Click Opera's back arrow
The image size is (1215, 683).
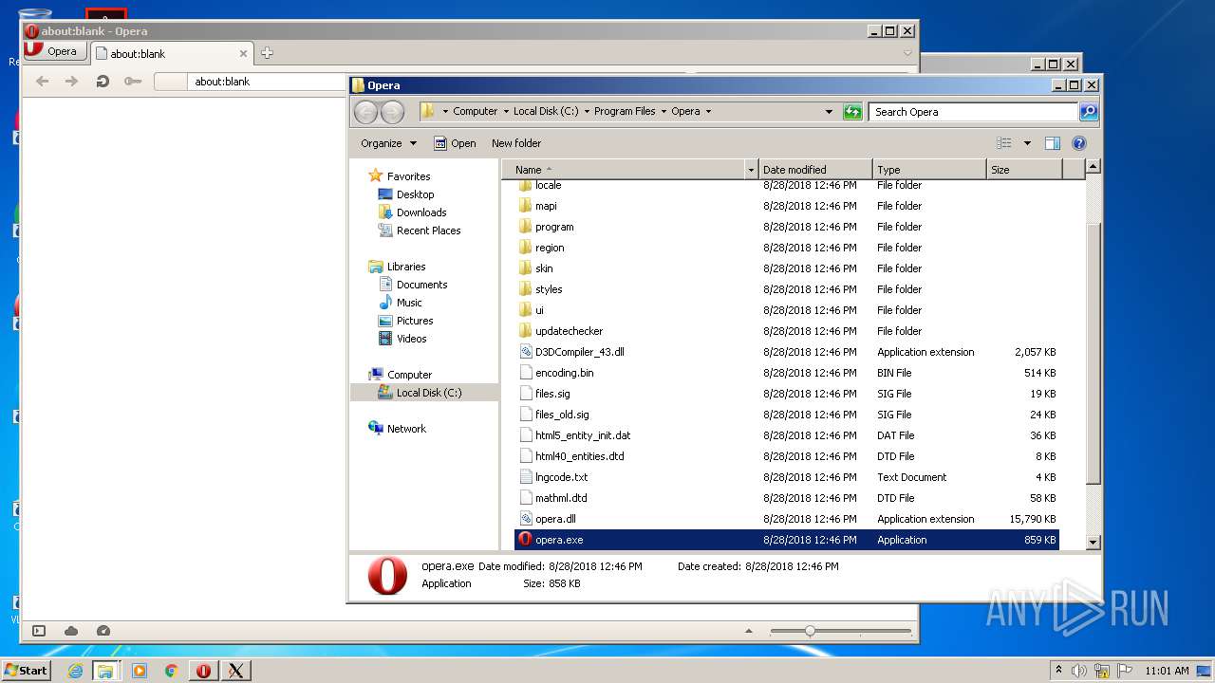[42, 82]
